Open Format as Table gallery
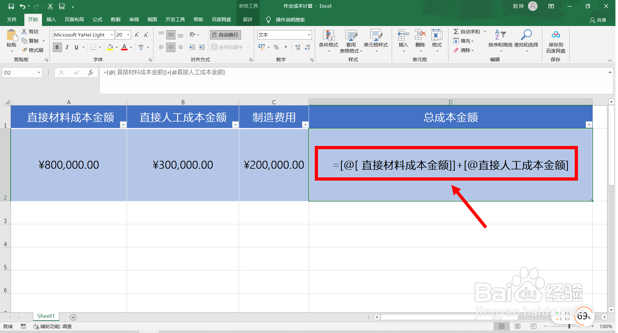618x333 pixels. point(351,41)
